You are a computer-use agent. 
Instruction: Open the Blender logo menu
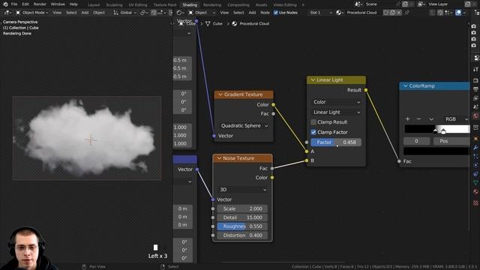click(5, 4)
